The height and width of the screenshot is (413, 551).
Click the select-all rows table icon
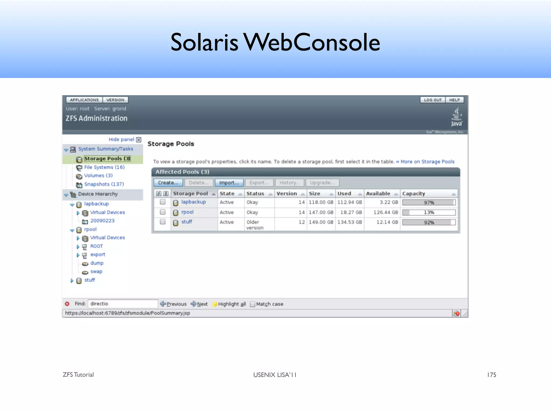[x=159, y=194]
